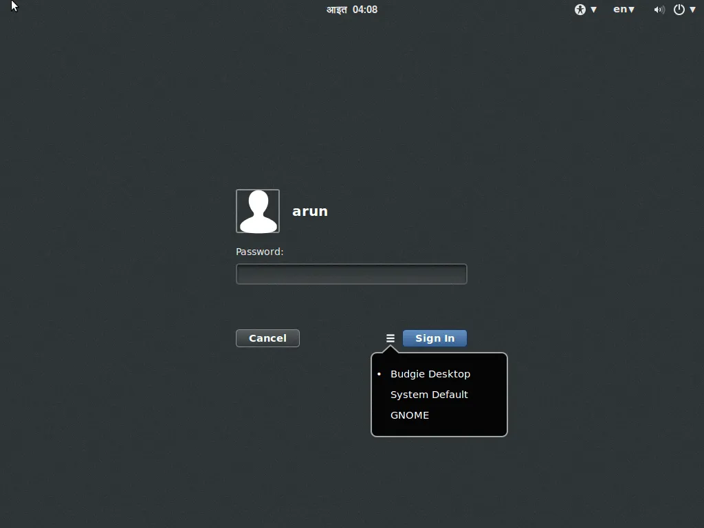704x528 pixels.
Task: Toggle the session list hamburger icon
Action: coord(390,338)
